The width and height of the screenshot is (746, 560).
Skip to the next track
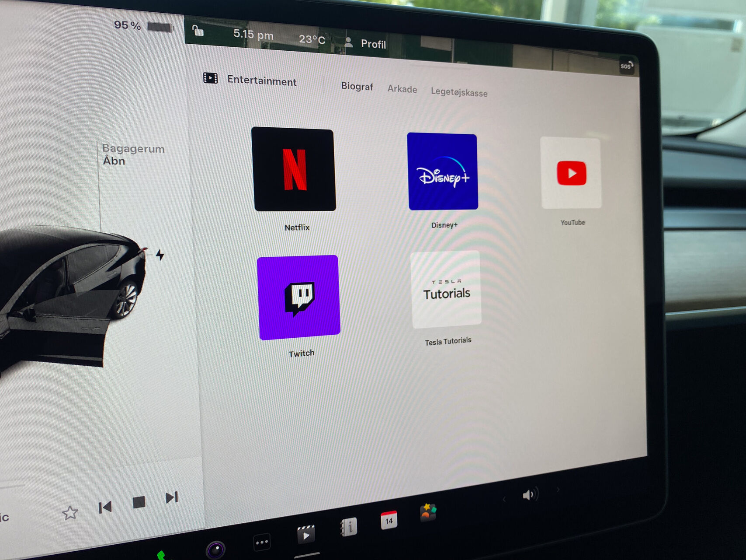click(172, 498)
